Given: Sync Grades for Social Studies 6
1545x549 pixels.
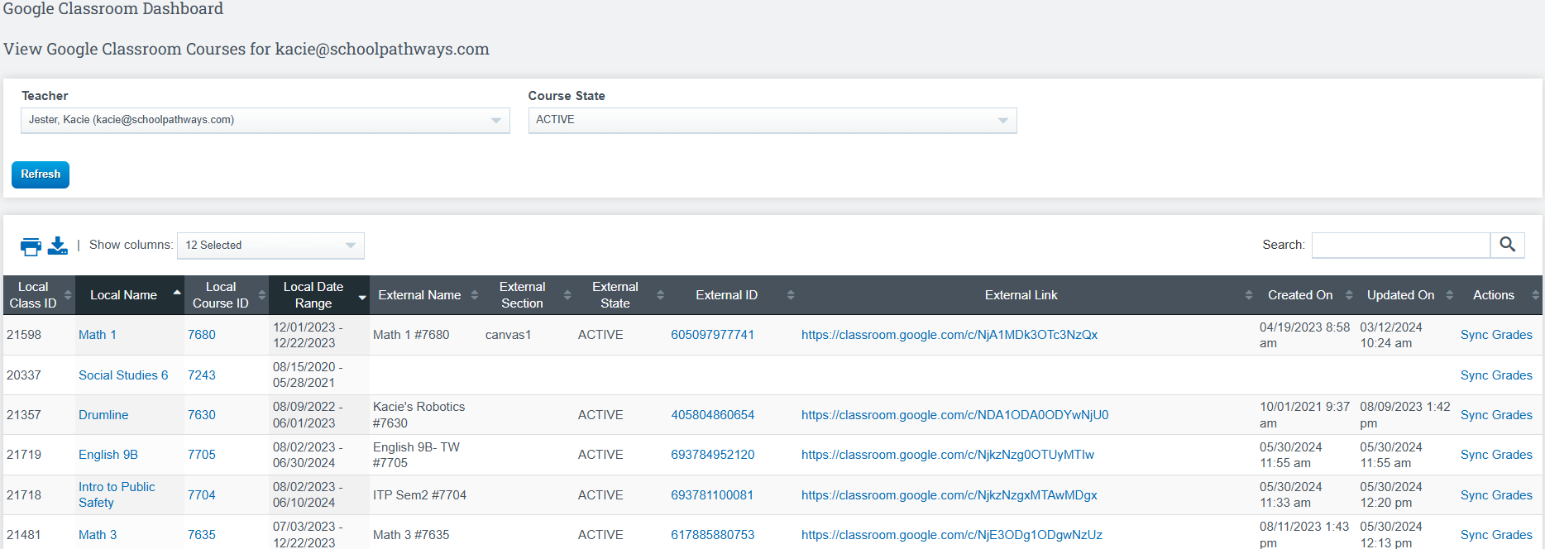Looking at the screenshot, I should point(1496,375).
